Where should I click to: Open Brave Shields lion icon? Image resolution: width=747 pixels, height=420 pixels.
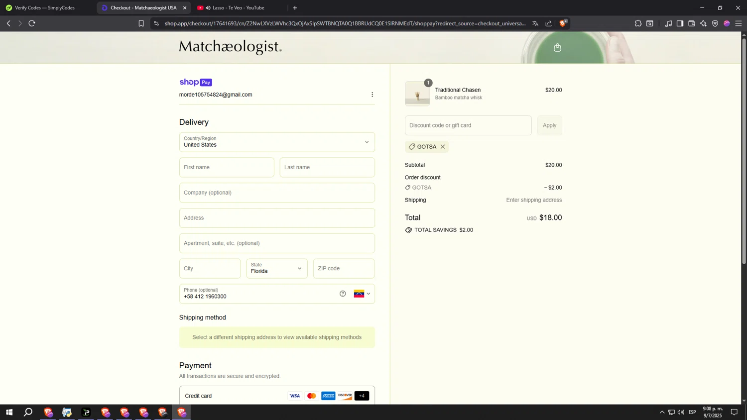click(x=563, y=23)
